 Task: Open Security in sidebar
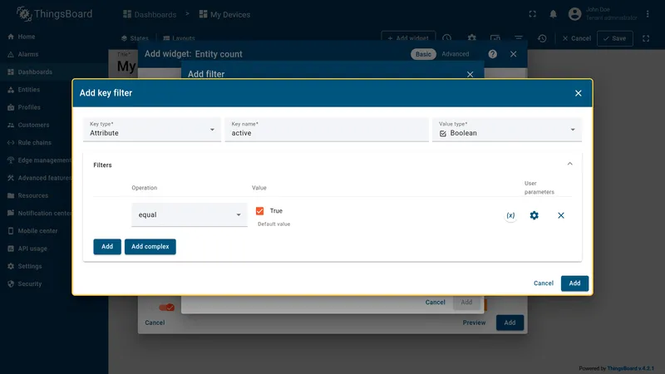point(30,284)
